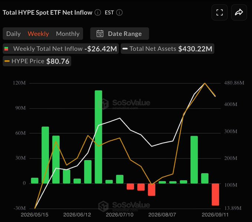This screenshot has width=252, height=222.
Task: Toggle HYPE Price legend series
Action: coord(37,61)
